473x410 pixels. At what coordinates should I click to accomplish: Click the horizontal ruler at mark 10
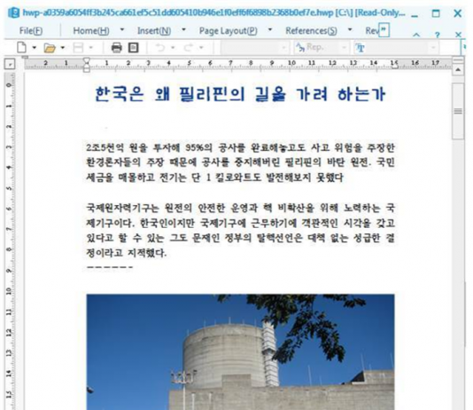(291, 63)
